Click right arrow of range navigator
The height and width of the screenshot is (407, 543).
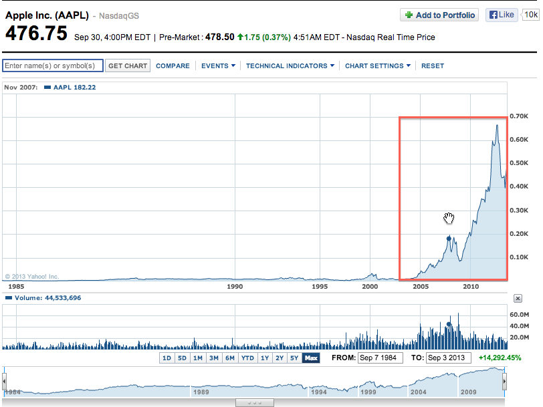pos(505,382)
